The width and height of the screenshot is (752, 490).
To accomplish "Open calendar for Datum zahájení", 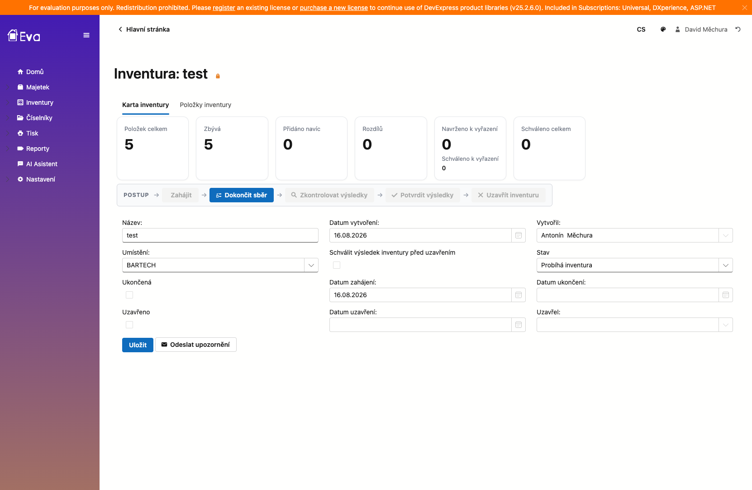I will tap(519, 295).
